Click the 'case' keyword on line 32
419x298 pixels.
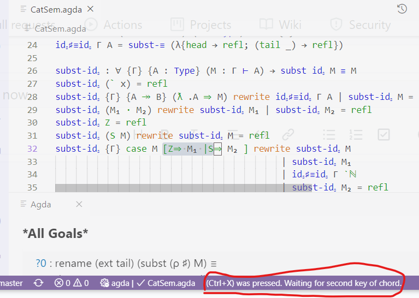136,149
